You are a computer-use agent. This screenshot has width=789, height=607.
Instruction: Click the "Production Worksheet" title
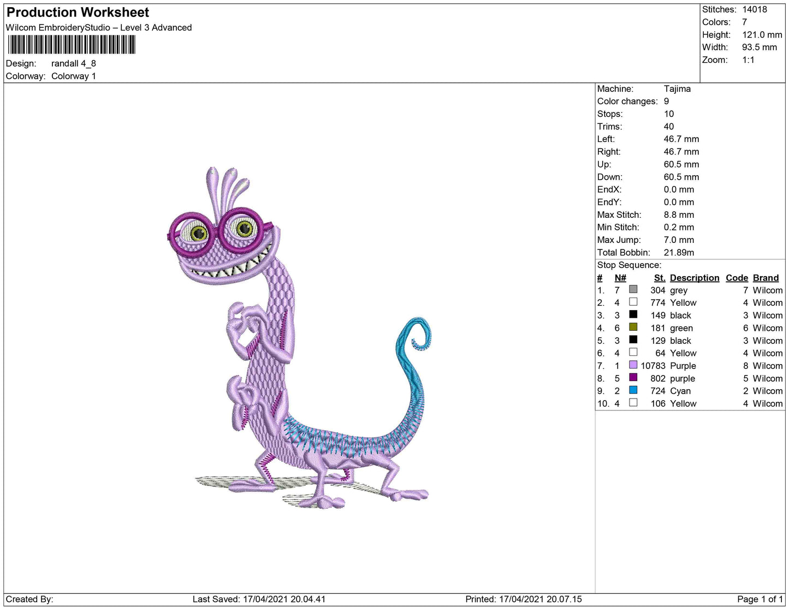coord(78,13)
